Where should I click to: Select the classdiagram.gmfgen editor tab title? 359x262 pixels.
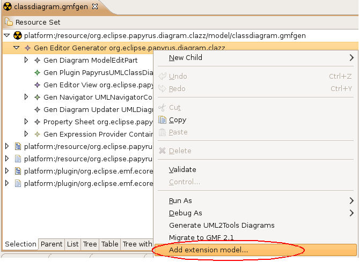point(51,7)
